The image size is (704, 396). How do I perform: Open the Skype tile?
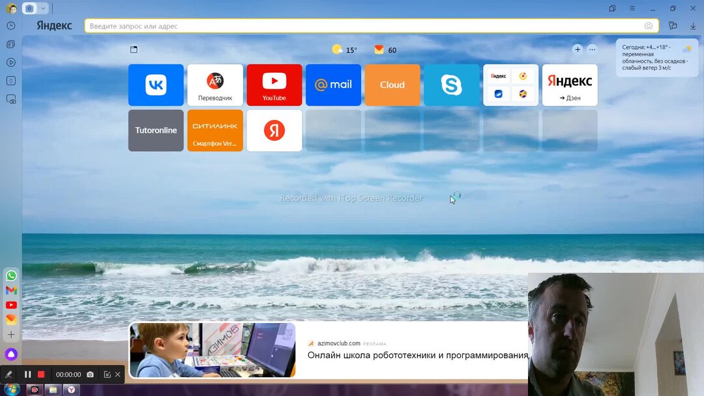coord(452,85)
